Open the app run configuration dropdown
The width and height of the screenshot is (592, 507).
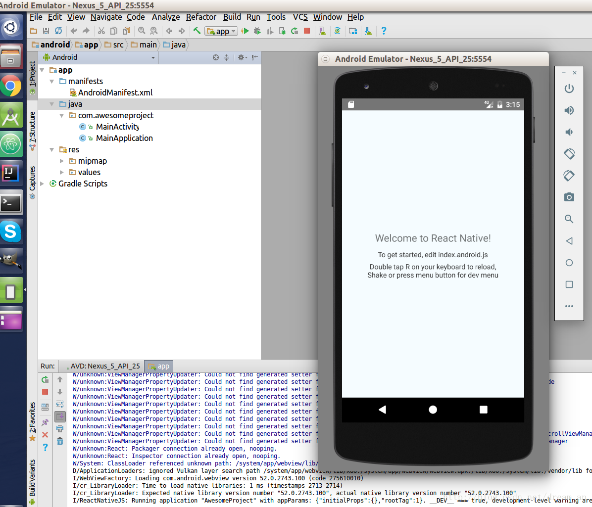click(x=221, y=31)
